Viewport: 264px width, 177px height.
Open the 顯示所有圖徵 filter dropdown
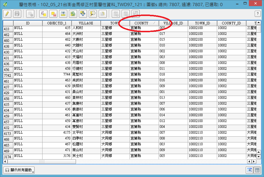point(19,170)
